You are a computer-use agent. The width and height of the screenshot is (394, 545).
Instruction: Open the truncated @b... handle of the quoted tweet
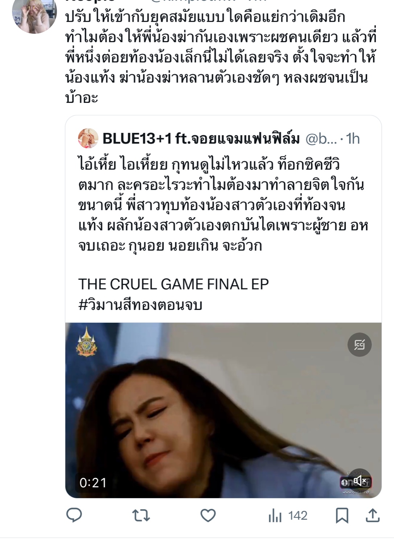coord(321,138)
